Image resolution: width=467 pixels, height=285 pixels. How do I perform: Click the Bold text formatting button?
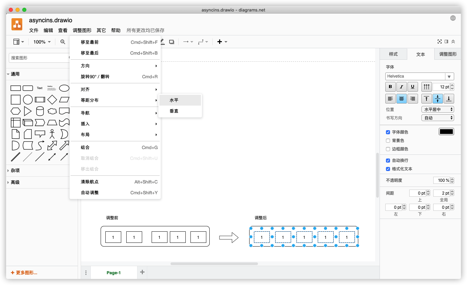(x=390, y=87)
